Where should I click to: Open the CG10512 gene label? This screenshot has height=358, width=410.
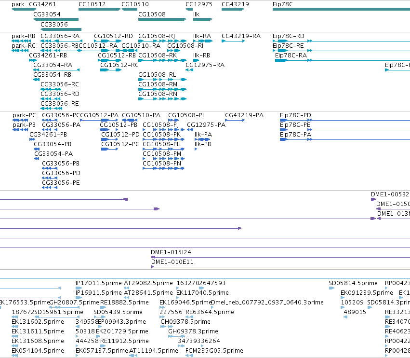(x=92, y=4)
